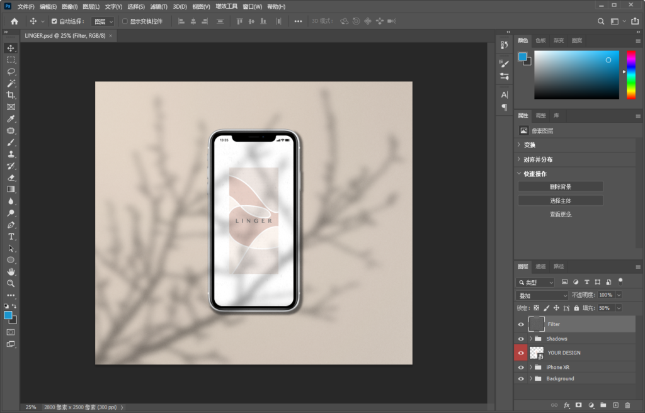
Task: Pick the Magic Wand tool
Action: click(11, 84)
